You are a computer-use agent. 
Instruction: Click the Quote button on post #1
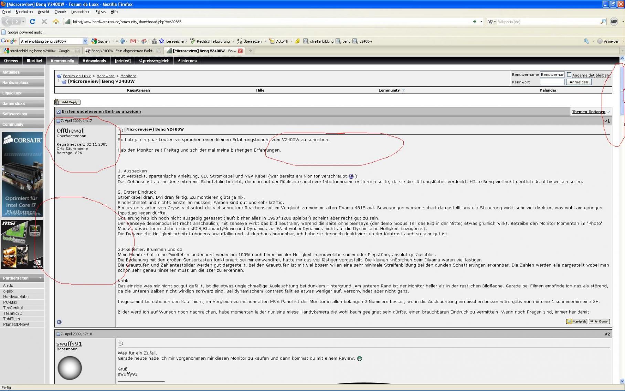[599, 321]
